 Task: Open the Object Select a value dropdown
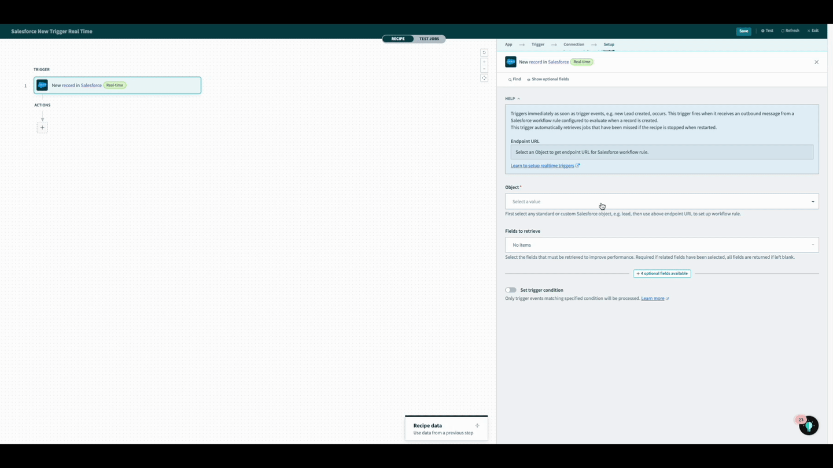661,201
